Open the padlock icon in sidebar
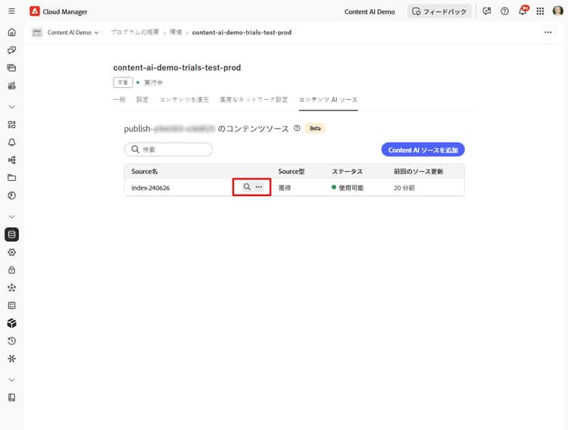Image resolution: width=568 pixels, height=430 pixels. 11,270
